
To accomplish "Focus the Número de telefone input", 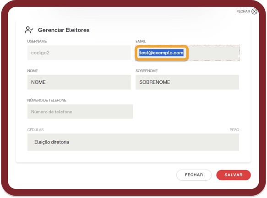I will click(80, 112).
